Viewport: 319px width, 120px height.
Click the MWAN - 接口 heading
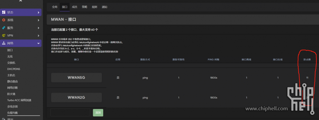tap(63, 20)
